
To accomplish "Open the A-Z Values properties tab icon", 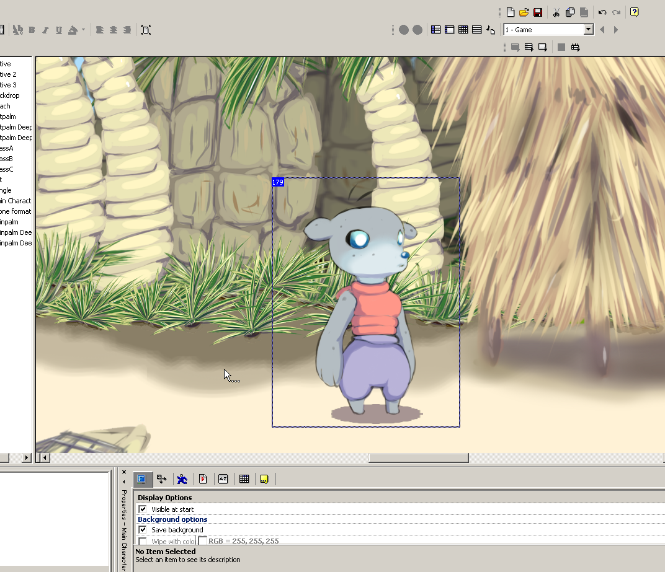I will point(223,479).
